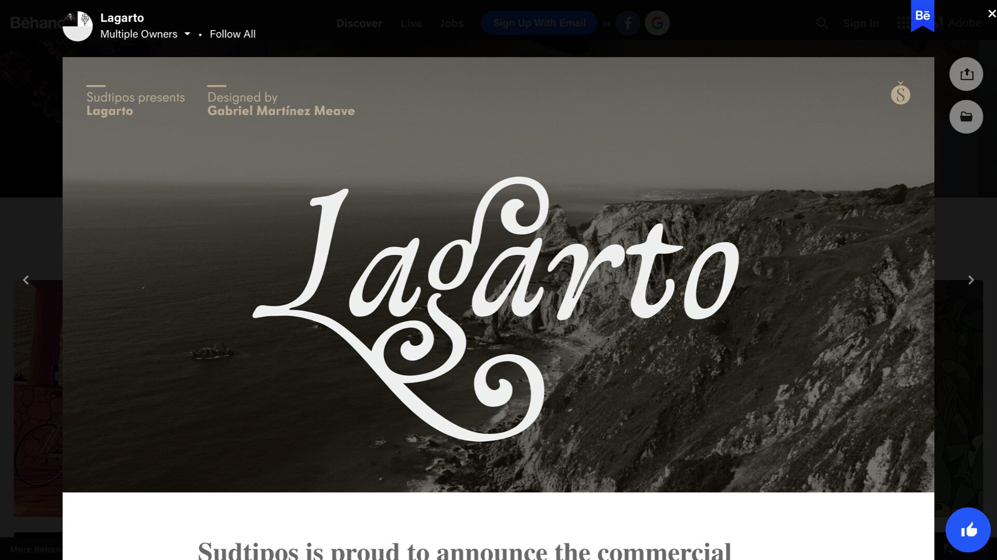Open the search magnifier icon
Screen dimensions: 997x560
tap(821, 23)
